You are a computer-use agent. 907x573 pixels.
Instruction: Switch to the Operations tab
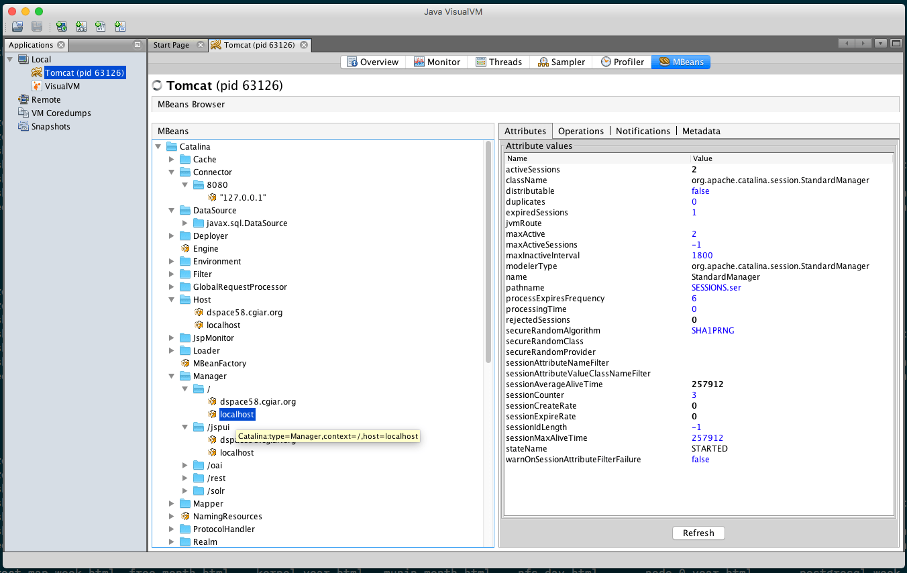[x=581, y=132]
